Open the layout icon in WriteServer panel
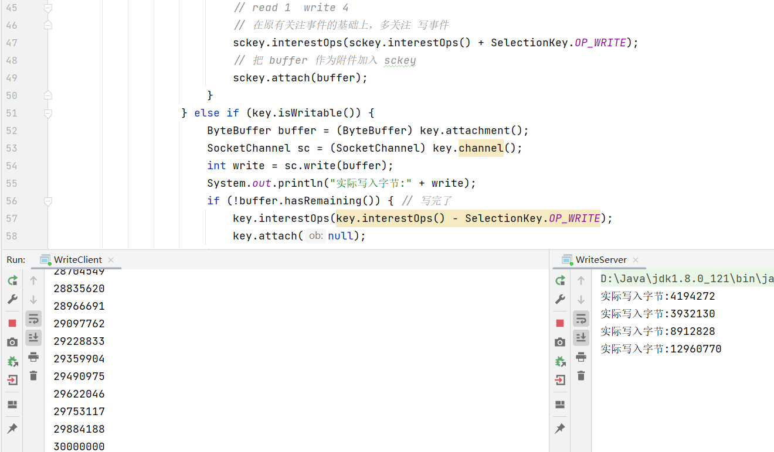The image size is (774, 452). coord(560,405)
